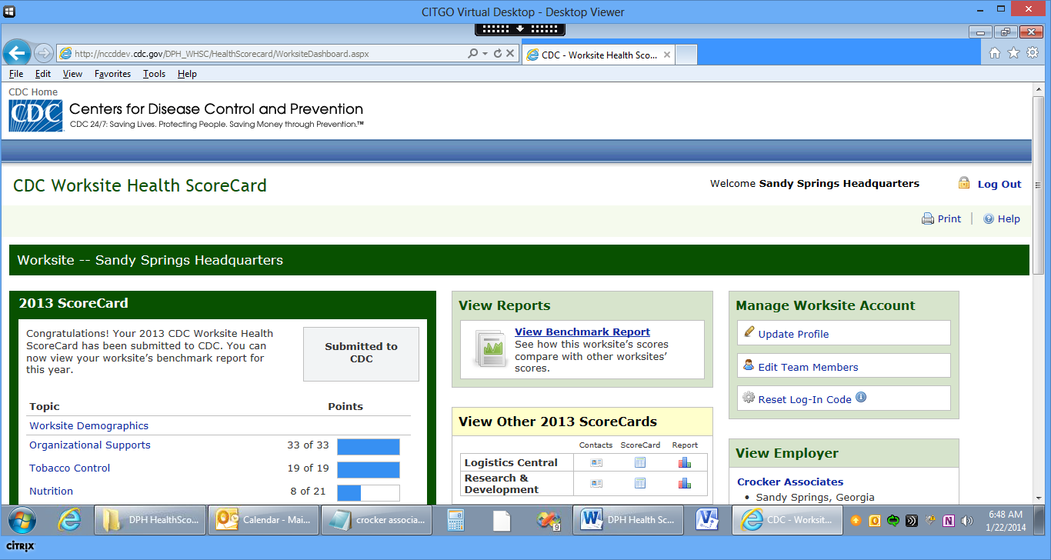Launch Internet Explorer pinned taskbar icon

69,520
